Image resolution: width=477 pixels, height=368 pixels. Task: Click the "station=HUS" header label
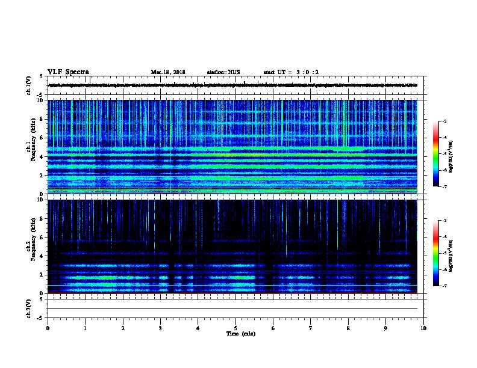[x=223, y=72]
